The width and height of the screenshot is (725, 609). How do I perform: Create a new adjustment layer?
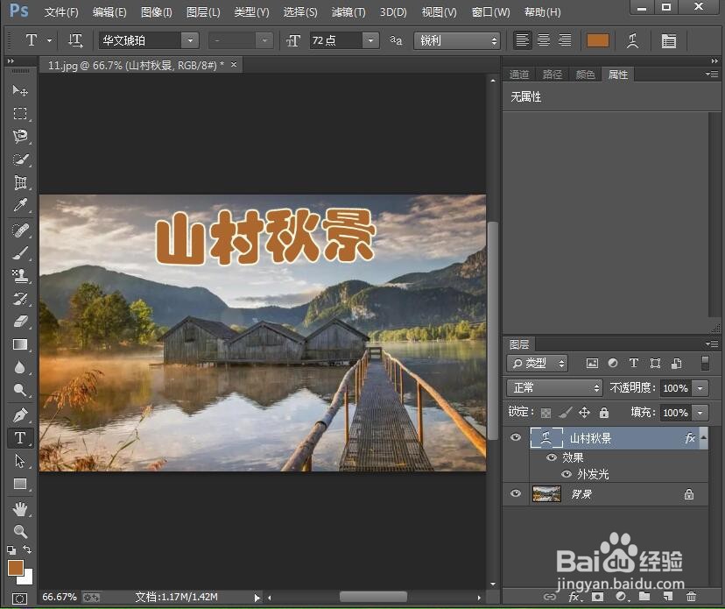pos(622,597)
